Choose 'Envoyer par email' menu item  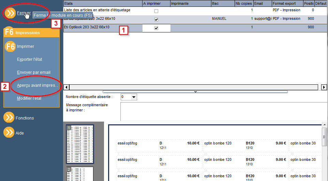coord(34,72)
